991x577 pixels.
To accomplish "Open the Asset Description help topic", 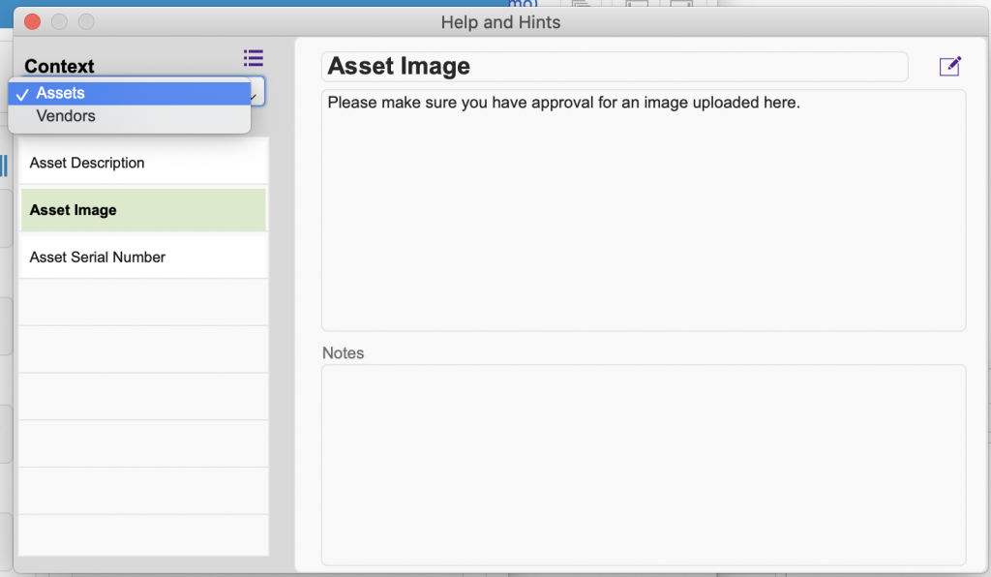I will [143, 163].
